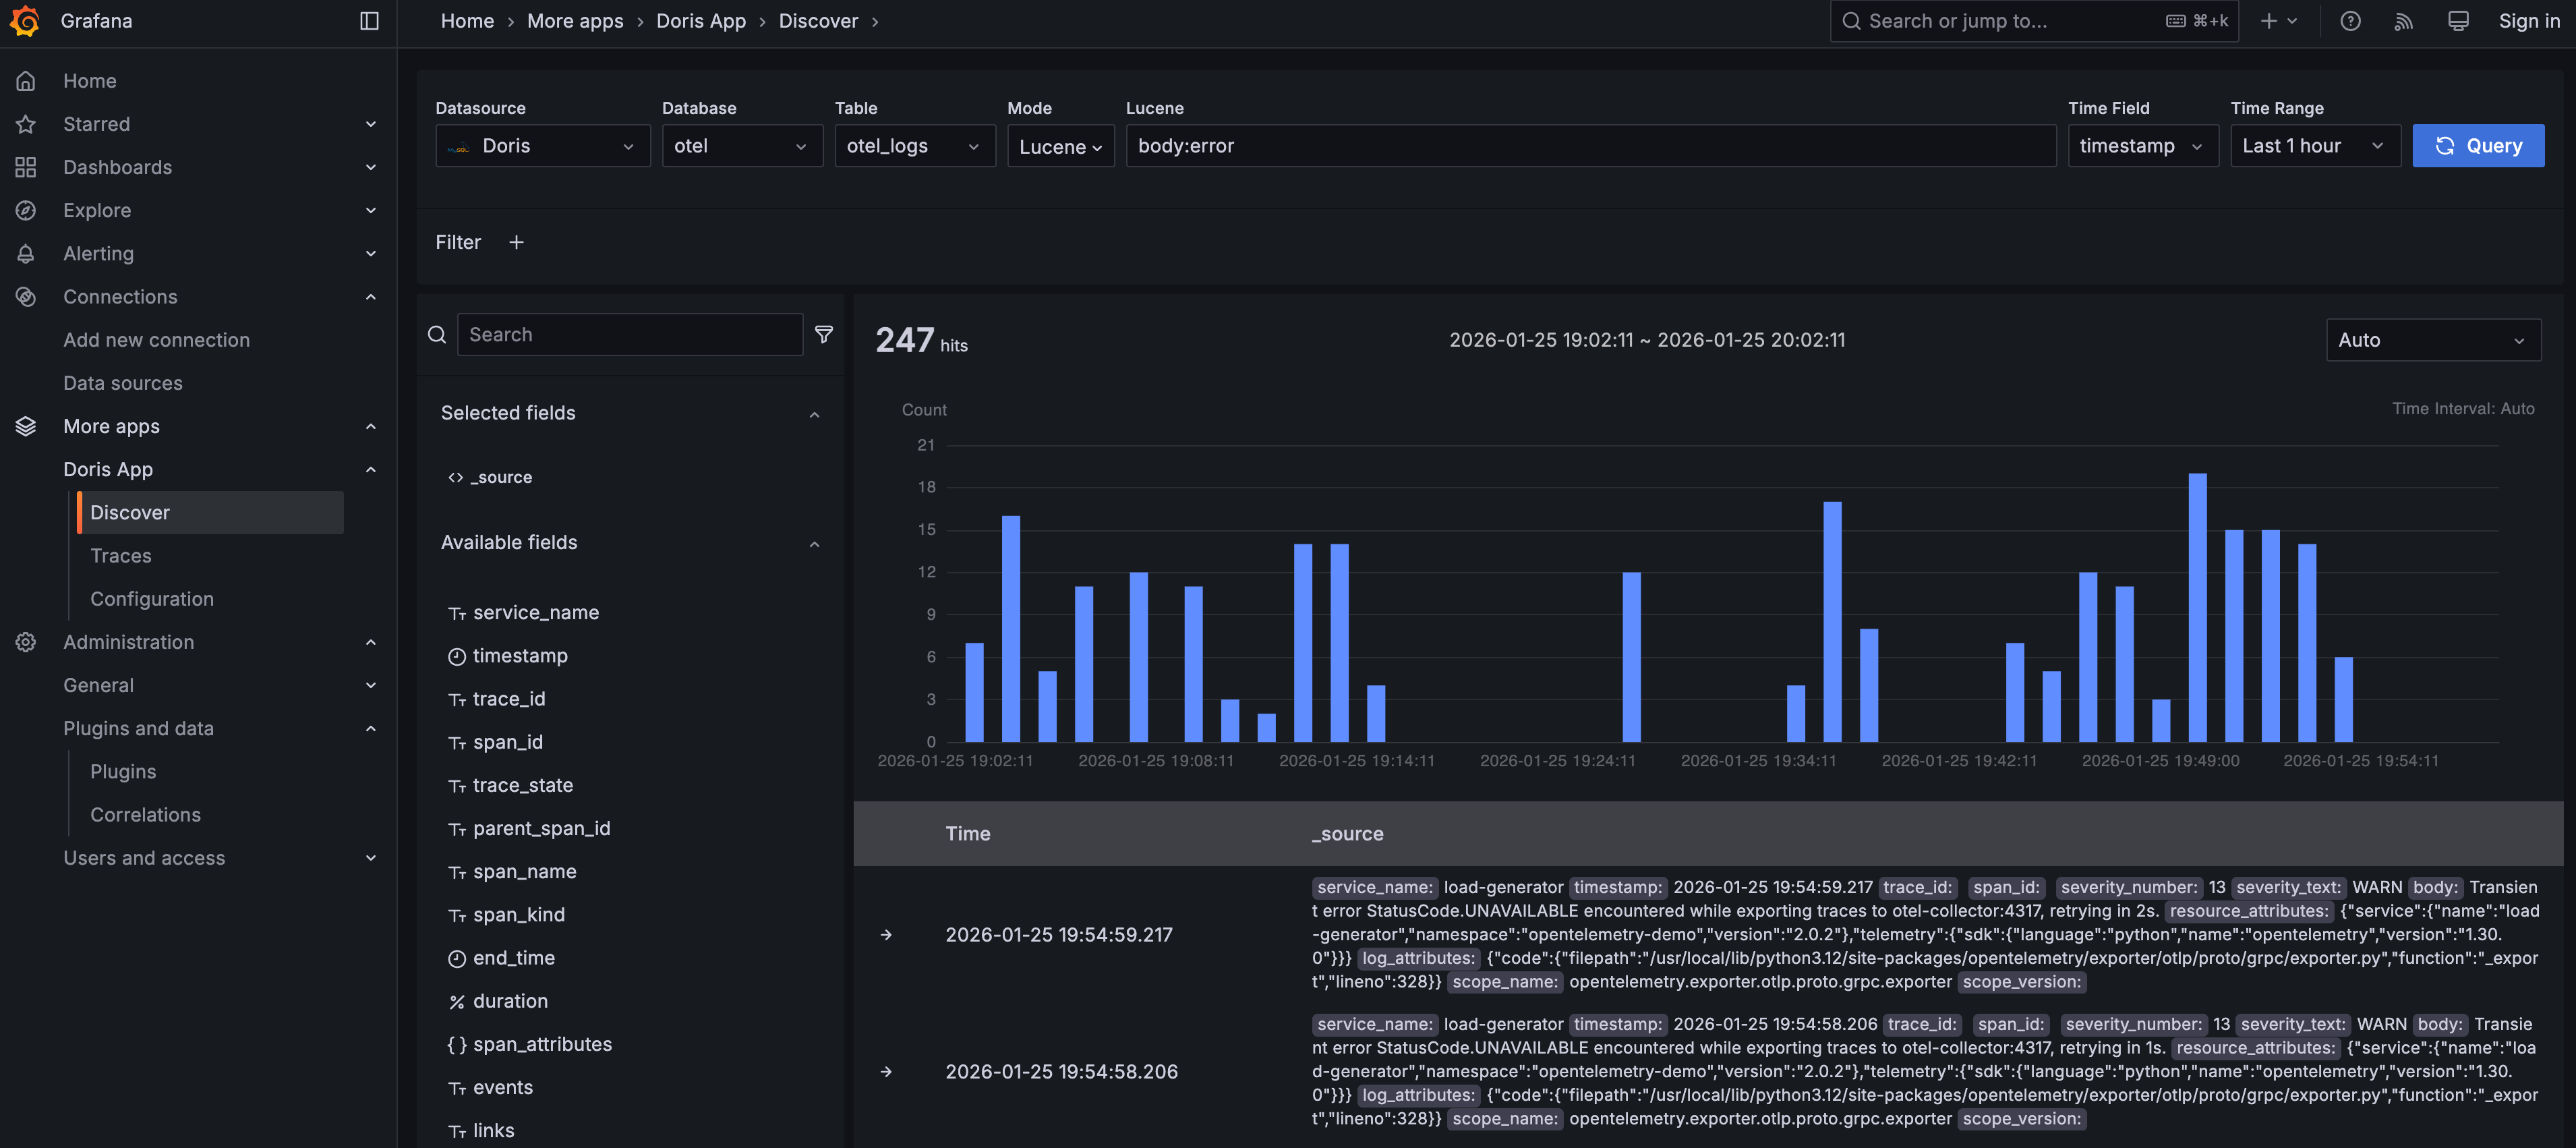This screenshot has height=1148, width=2576.
Task: Open the Time Range Last 1 hour dropdown
Action: coord(2315,146)
